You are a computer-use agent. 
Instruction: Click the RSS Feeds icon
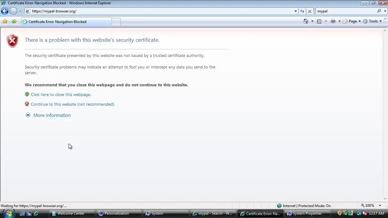point(319,21)
